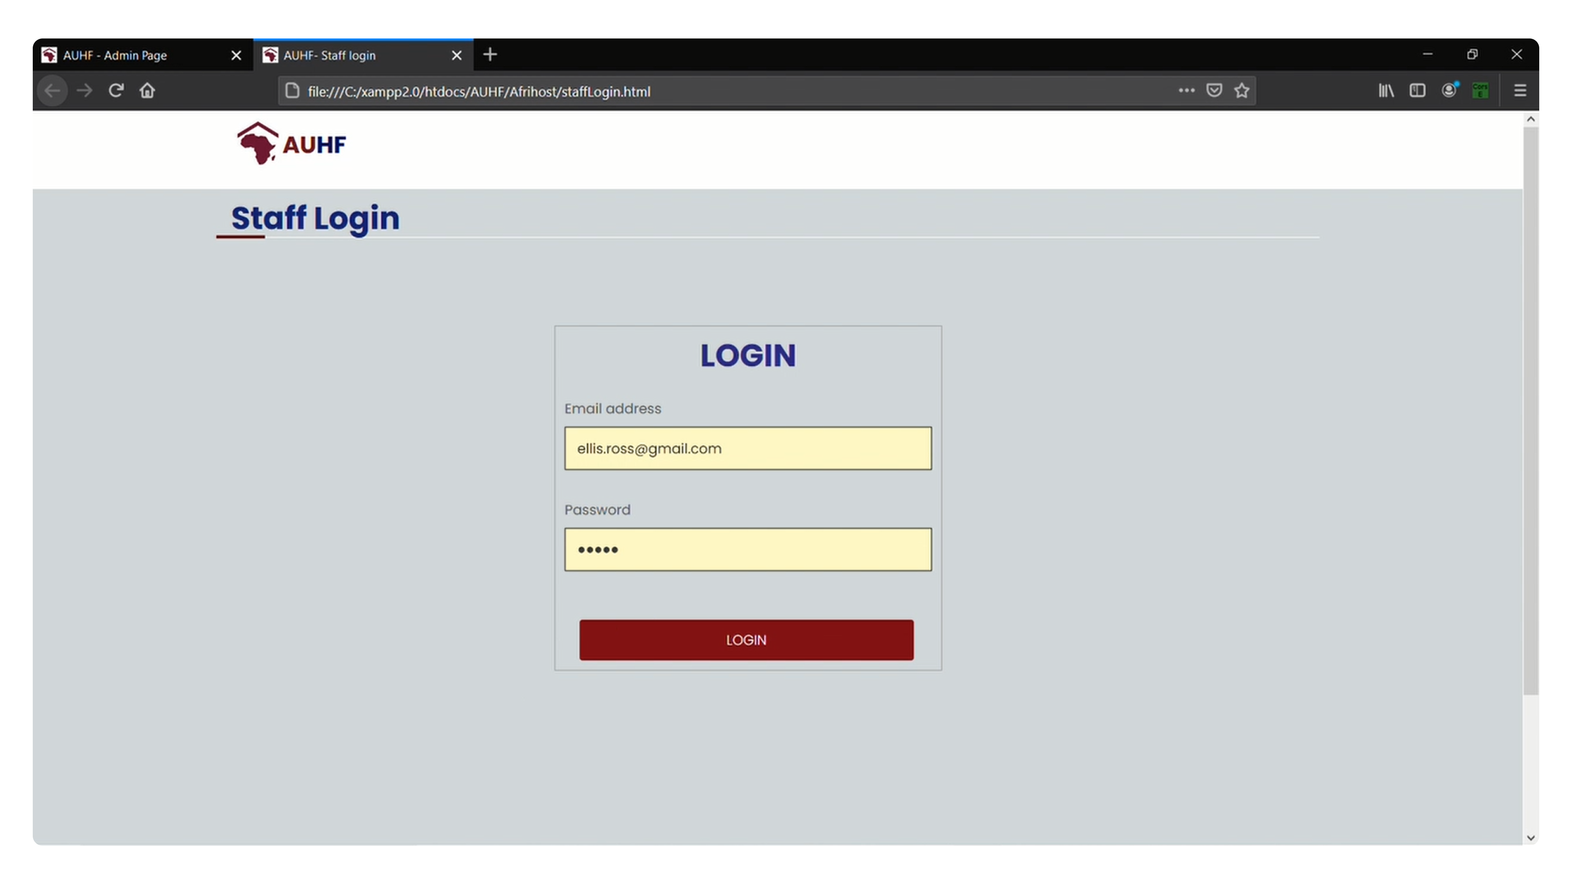
Task: Close the AUHF- Staff login tab
Action: click(456, 56)
